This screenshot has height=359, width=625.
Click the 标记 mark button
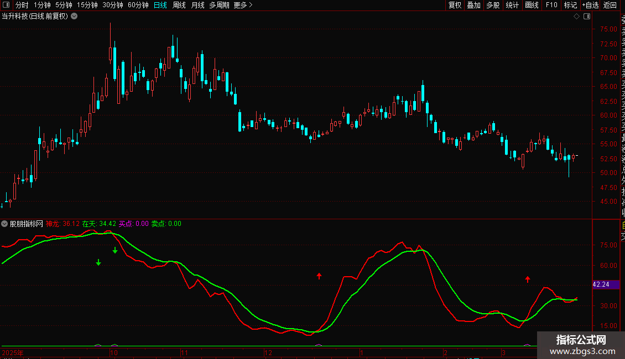pyautogui.click(x=570, y=5)
